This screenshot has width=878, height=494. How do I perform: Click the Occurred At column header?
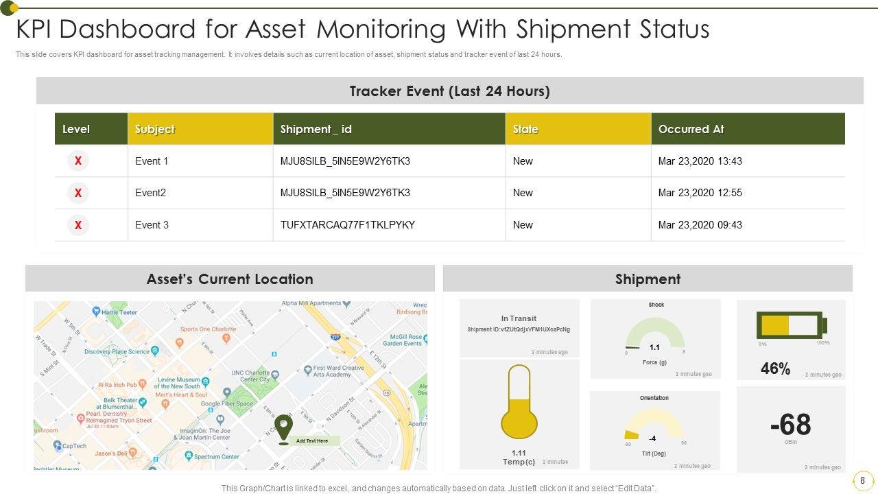(x=691, y=129)
